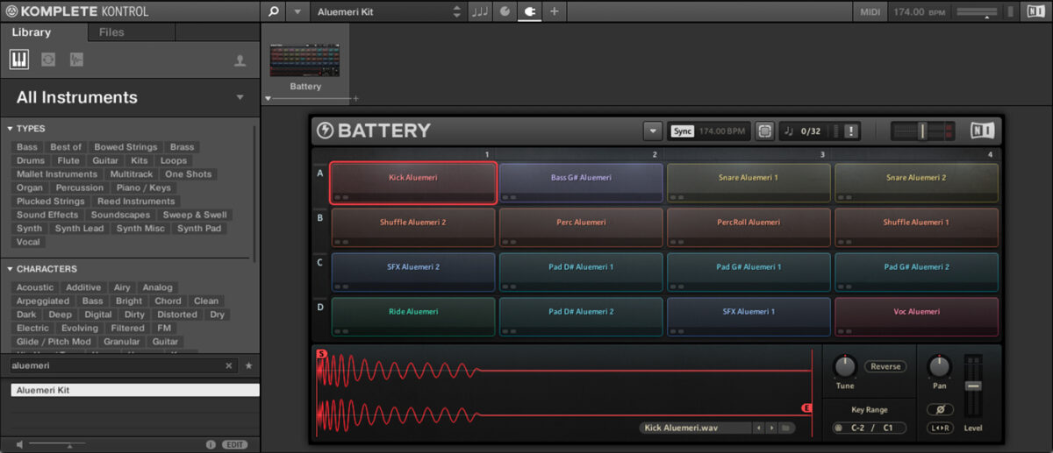Click the Pan knob
This screenshot has width=1053, height=453.
tap(939, 366)
